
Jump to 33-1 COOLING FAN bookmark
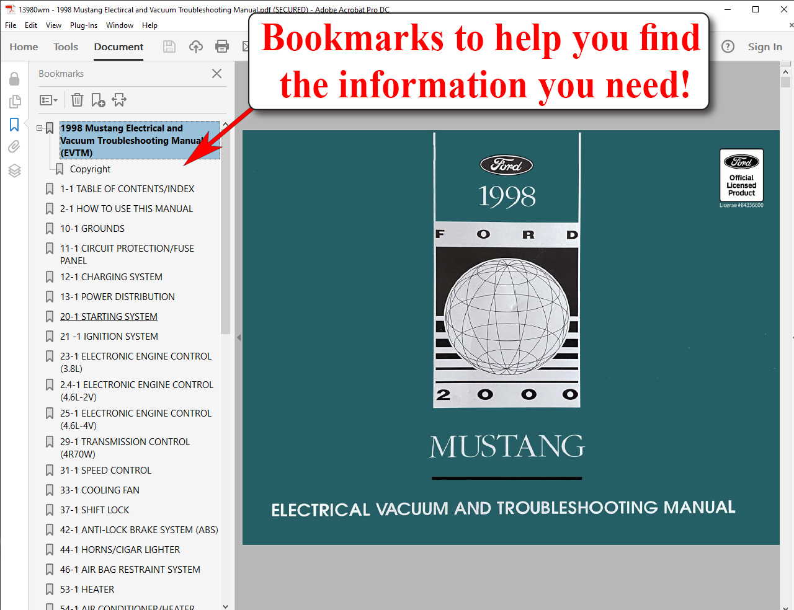point(100,490)
